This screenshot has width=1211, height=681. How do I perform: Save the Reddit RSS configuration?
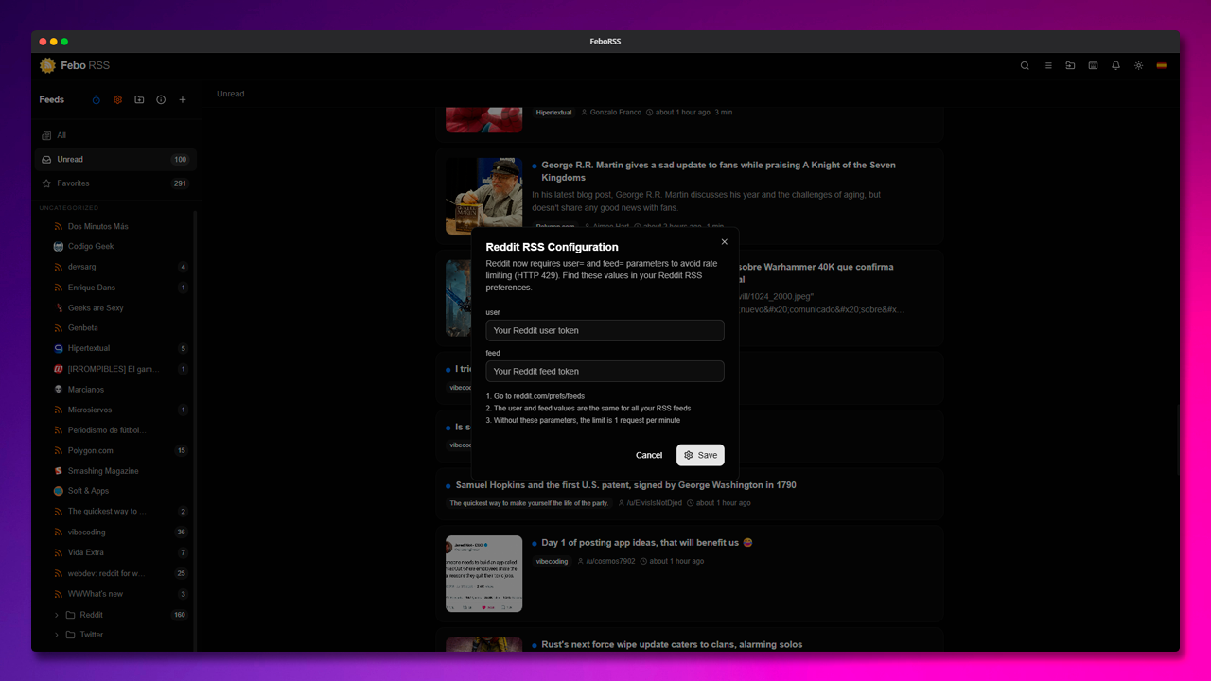tap(700, 455)
